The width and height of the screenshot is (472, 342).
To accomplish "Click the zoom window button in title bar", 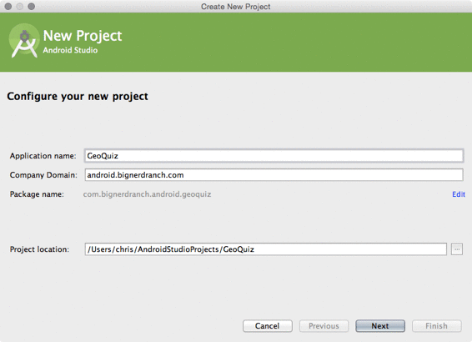I will 32,7.
